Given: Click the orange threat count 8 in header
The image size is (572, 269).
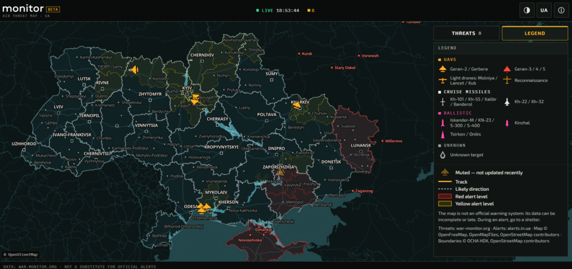Looking at the screenshot, I should (x=311, y=11).
